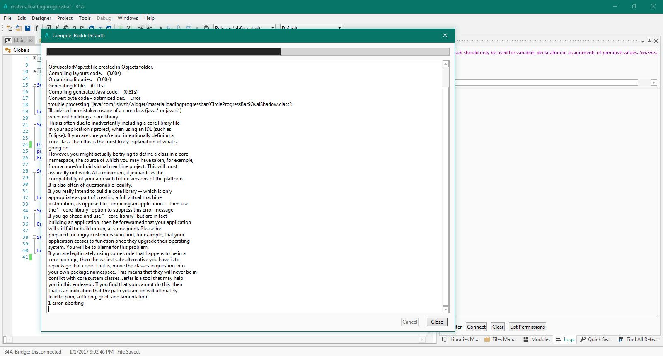
Task: Open the Edit menu
Action: (x=22, y=18)
